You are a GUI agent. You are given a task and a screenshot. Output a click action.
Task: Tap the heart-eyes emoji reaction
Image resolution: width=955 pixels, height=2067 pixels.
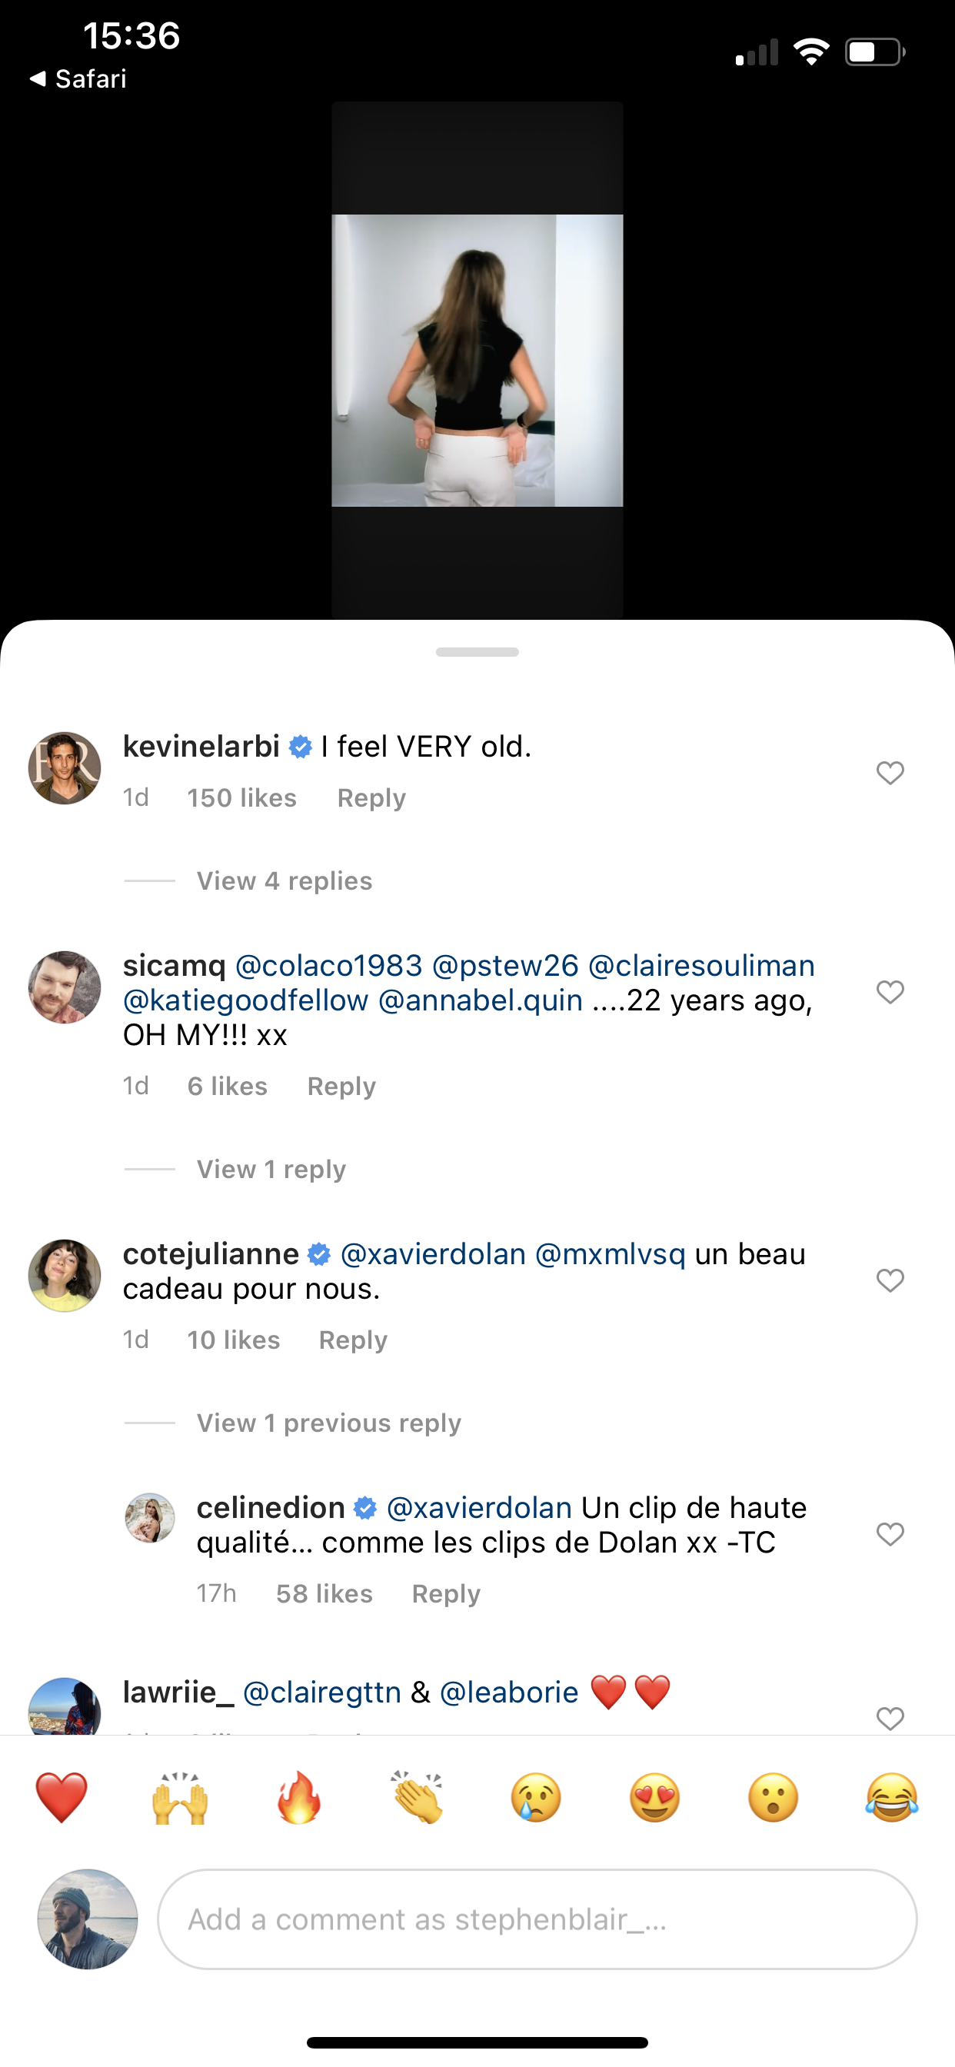coord(655,1797)
